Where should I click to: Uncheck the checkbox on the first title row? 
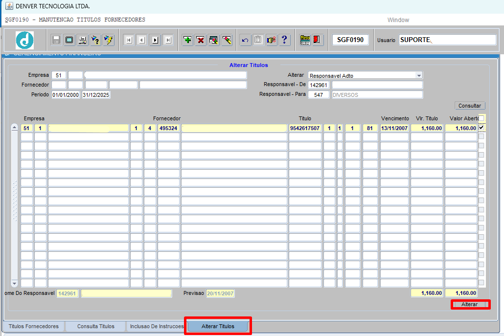[x=481, y=128]
